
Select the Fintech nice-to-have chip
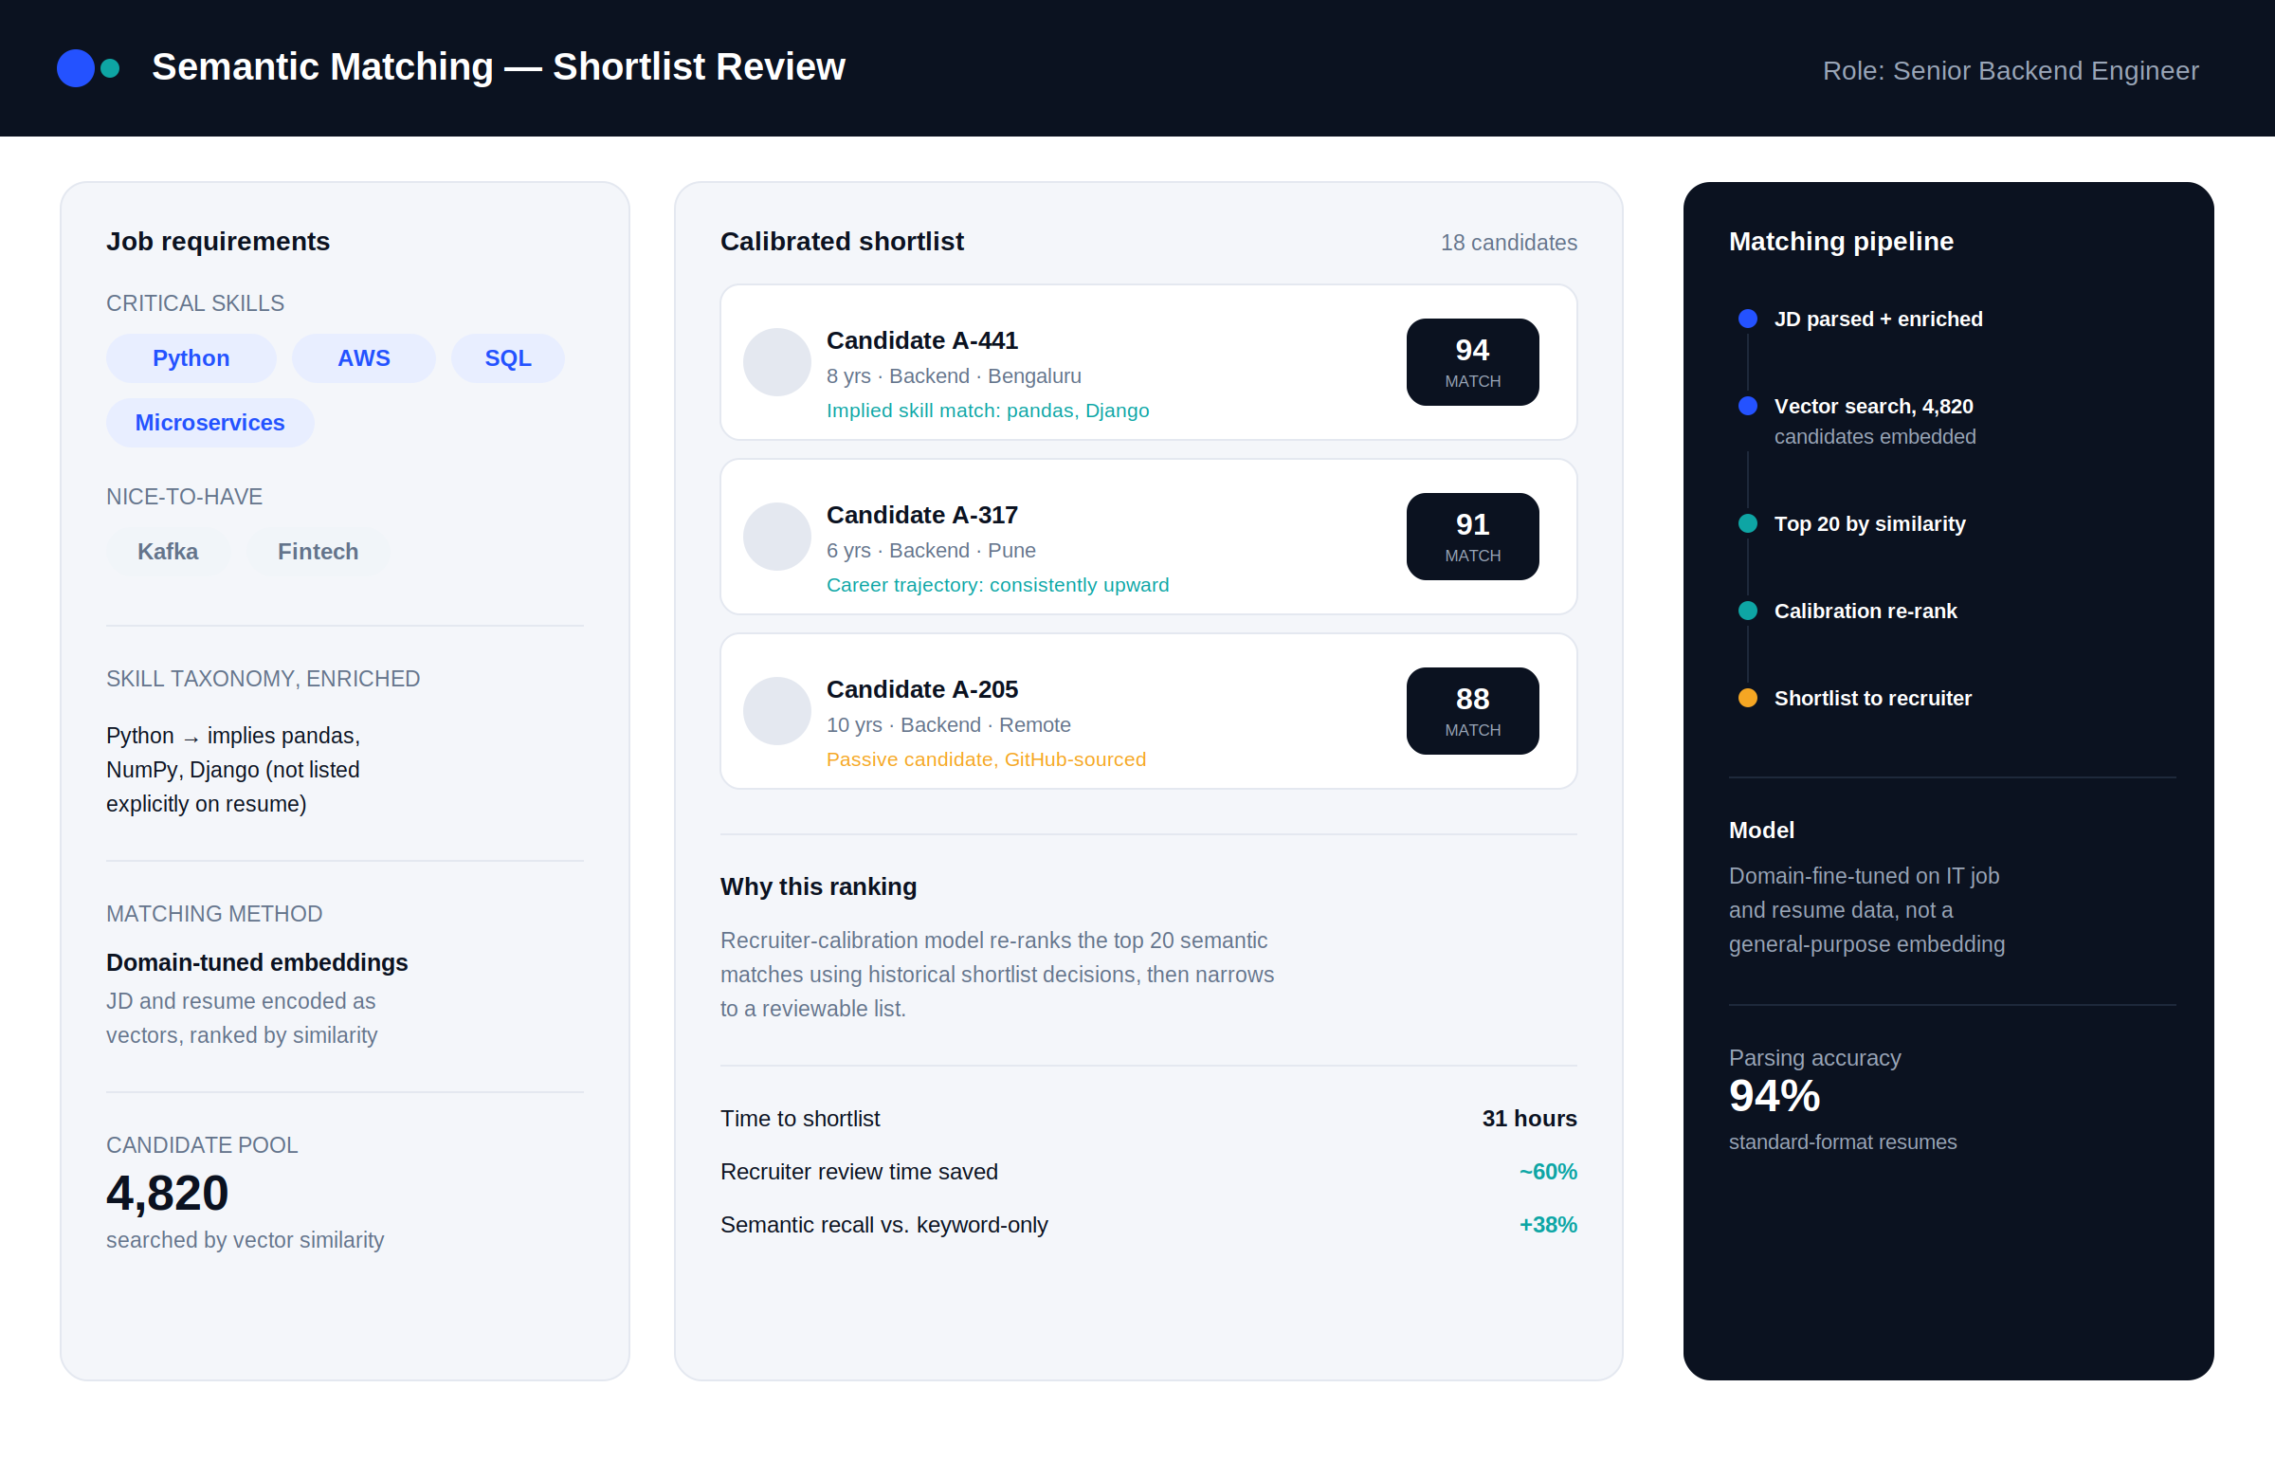pyautogui.click(x=318, y=552)
